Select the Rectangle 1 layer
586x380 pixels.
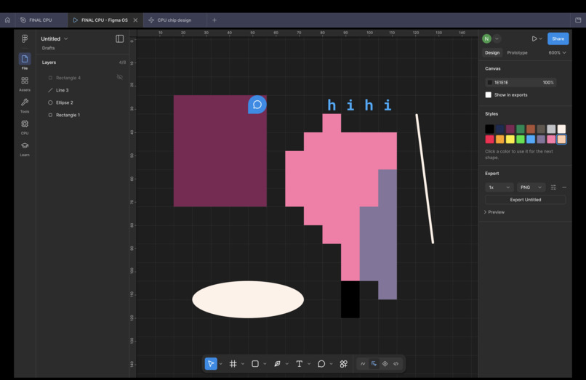coord(84,115)
